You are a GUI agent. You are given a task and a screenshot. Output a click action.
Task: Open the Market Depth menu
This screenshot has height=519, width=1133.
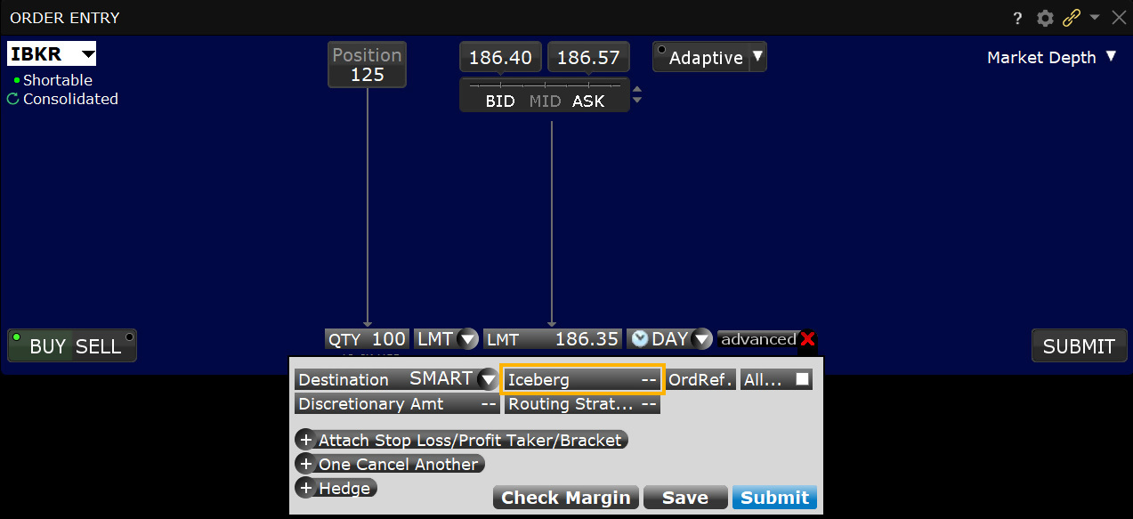point(1051,57)
